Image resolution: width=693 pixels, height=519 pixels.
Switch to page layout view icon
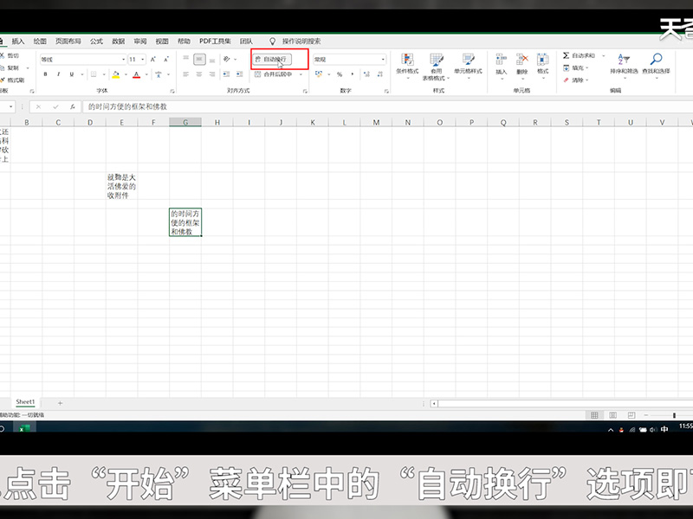point(612,415)
